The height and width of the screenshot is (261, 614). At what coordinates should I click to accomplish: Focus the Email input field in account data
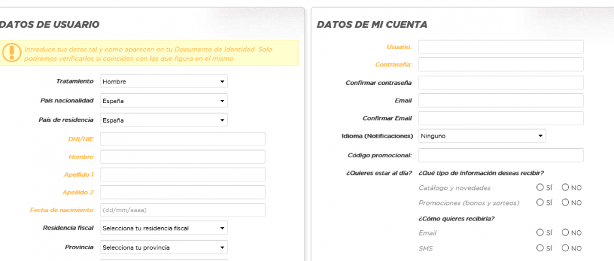point(501,100)
